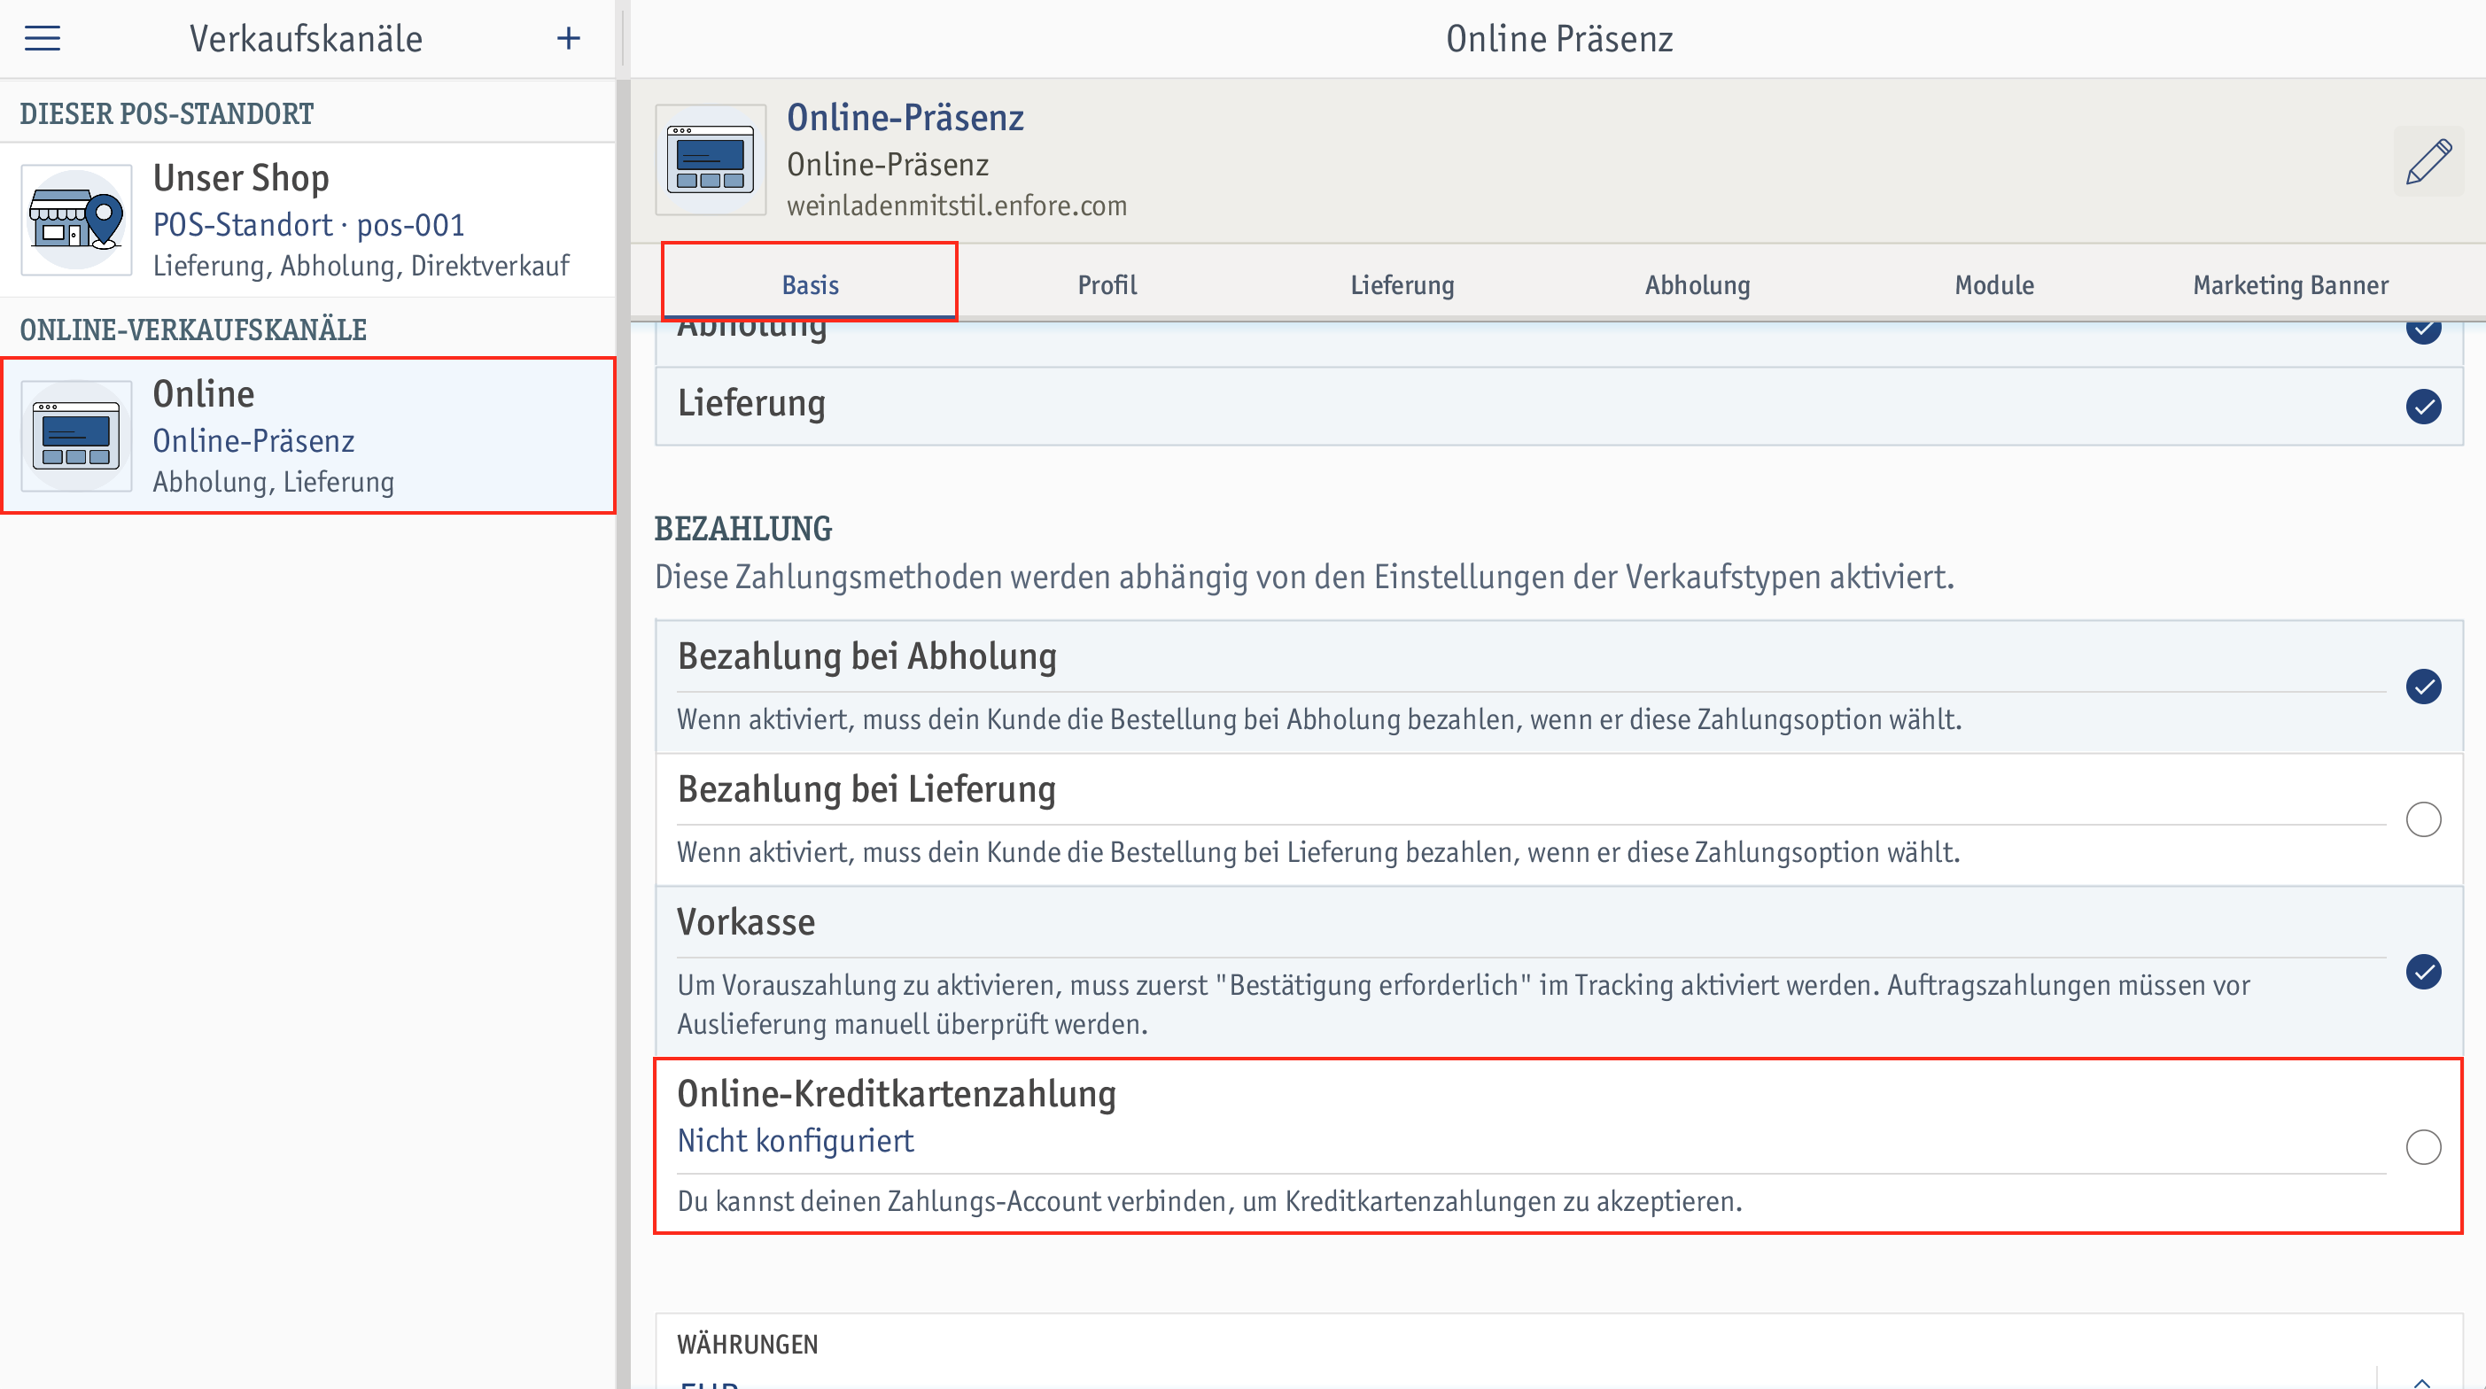Click the ONLINE-VERKAUFSKANÄLE section header
2486x1389 pixels.
193,330
